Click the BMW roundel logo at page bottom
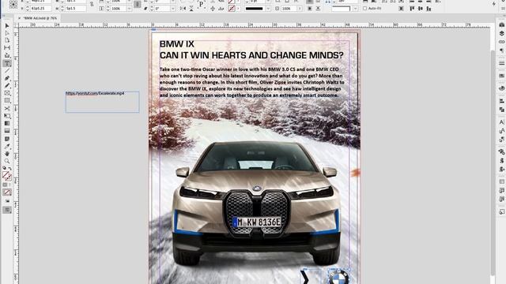506x284 pixels. (338, 277)
